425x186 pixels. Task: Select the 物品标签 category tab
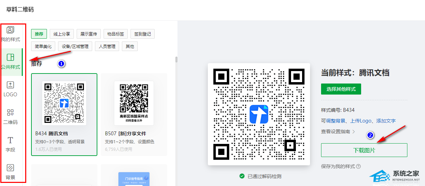tap(116, 34)
